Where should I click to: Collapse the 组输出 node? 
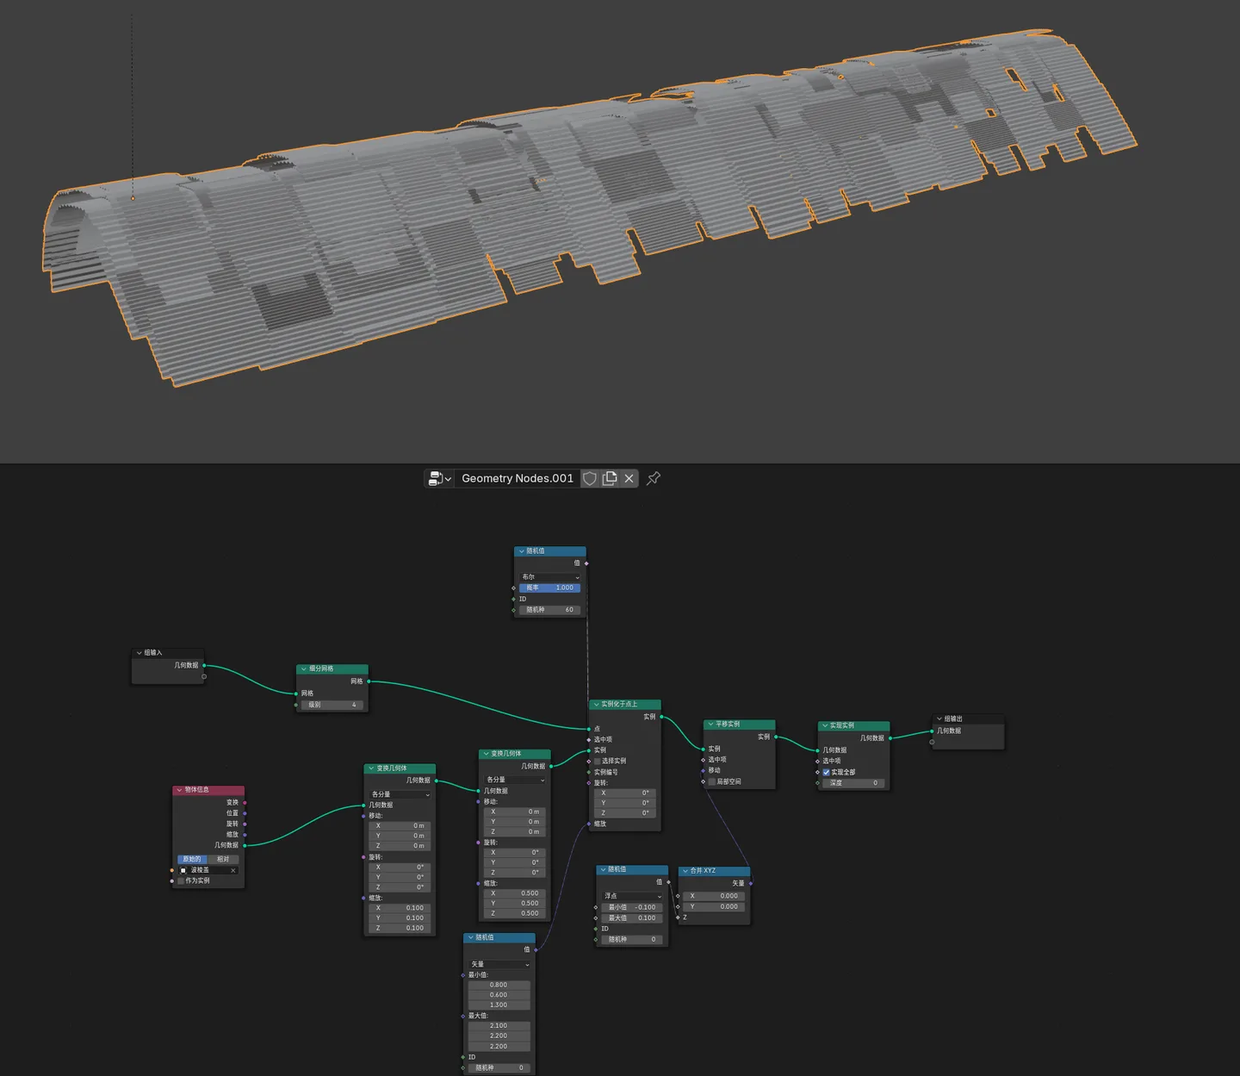click(x=939, y=718)
